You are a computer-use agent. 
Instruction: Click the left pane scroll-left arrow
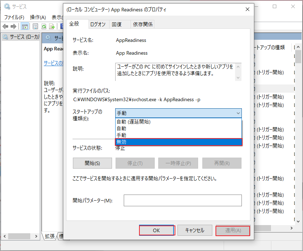coord(5,236)
